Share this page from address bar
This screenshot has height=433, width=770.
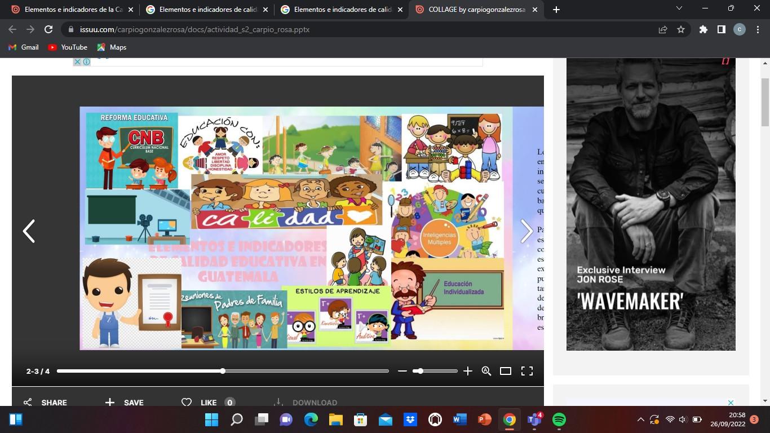pos(663,30)
